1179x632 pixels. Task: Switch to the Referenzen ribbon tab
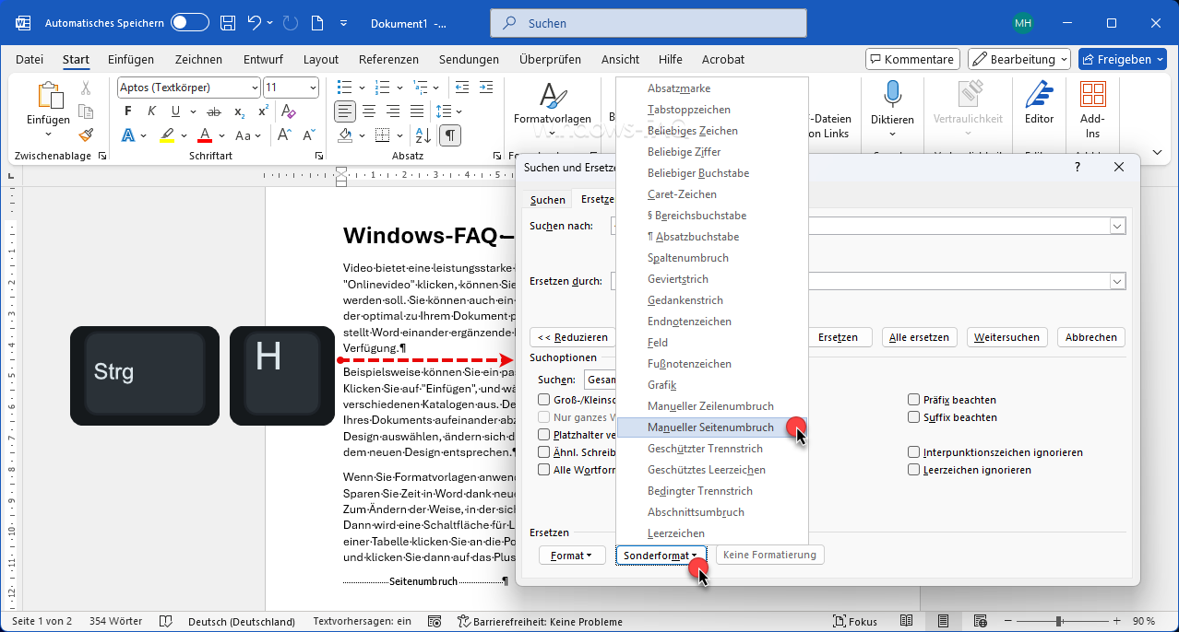[388, 59]
